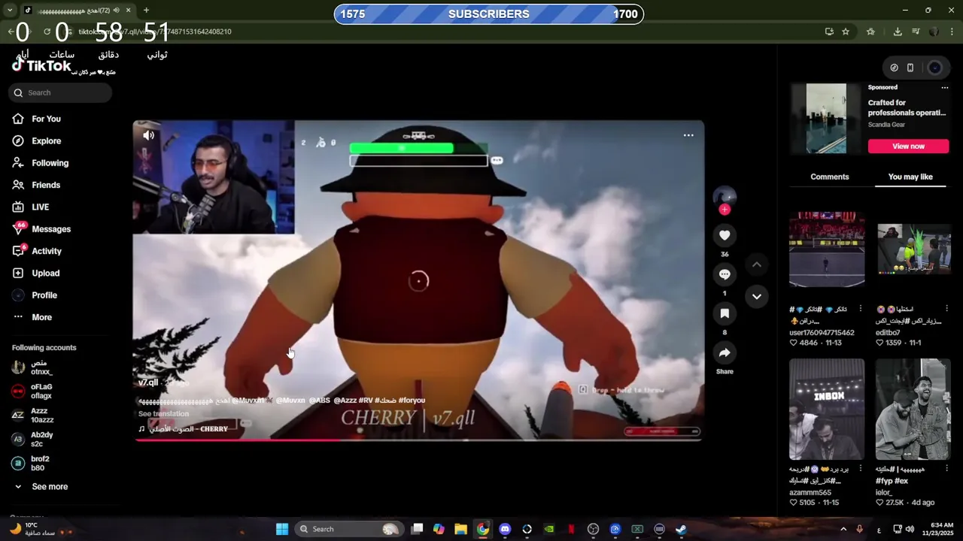
Task: Open the sponsored ad options menu
Action: (x=945, y=88)
